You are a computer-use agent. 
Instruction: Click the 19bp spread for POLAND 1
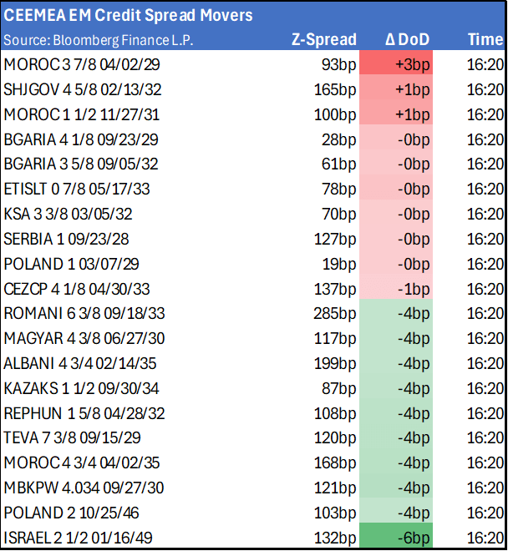pos(339,264)
